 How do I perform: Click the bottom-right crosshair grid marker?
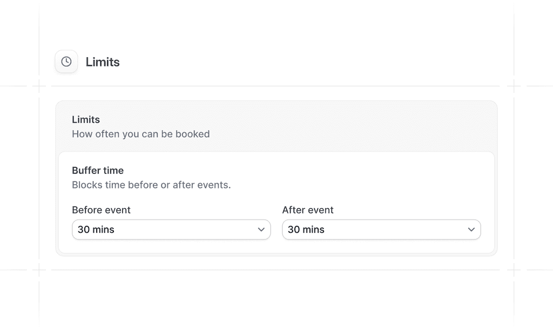(514, 269)
